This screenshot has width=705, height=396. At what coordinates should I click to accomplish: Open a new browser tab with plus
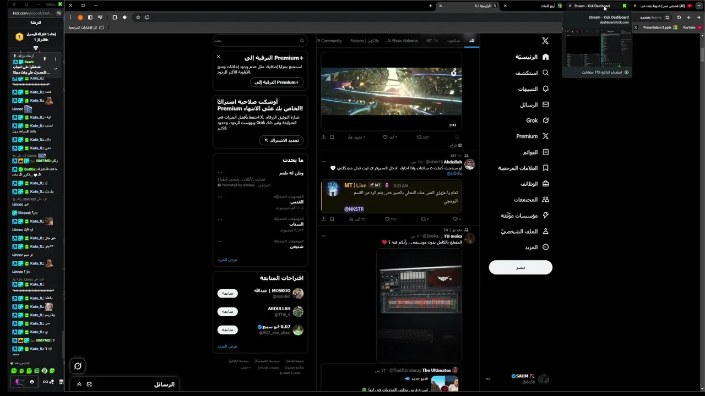(431, 5)
